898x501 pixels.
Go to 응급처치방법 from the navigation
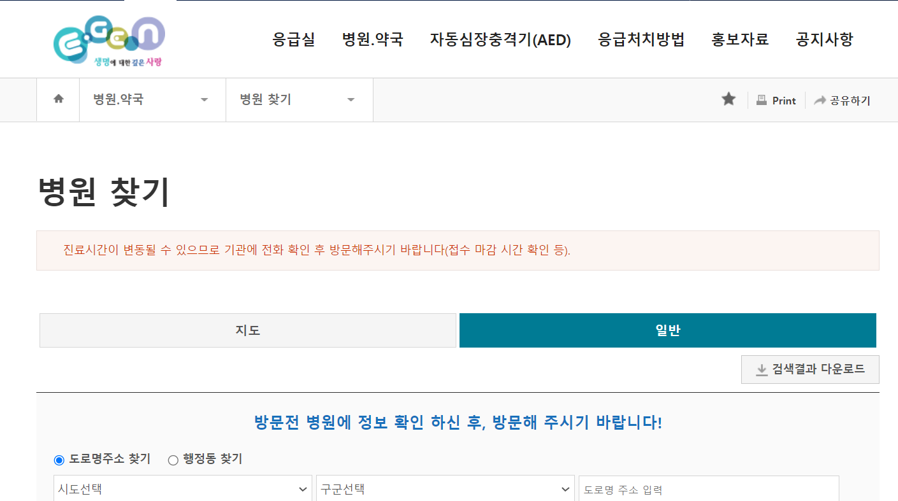[641, 39]
